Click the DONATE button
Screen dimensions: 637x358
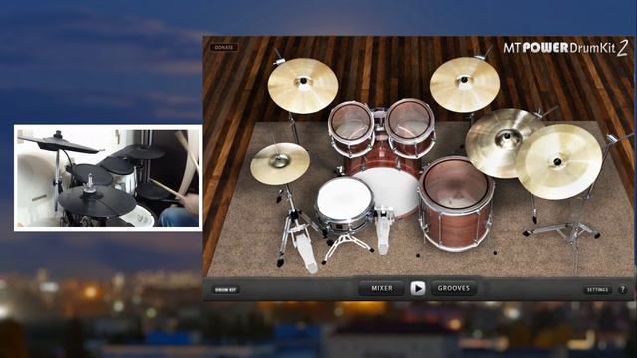[x=224, y=47]
